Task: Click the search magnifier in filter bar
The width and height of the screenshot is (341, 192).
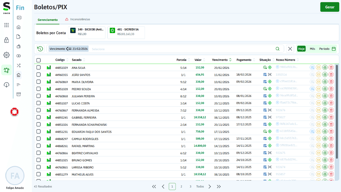Action: coord(278,49)
